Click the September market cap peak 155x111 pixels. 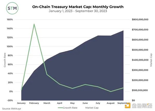[123, 31]
